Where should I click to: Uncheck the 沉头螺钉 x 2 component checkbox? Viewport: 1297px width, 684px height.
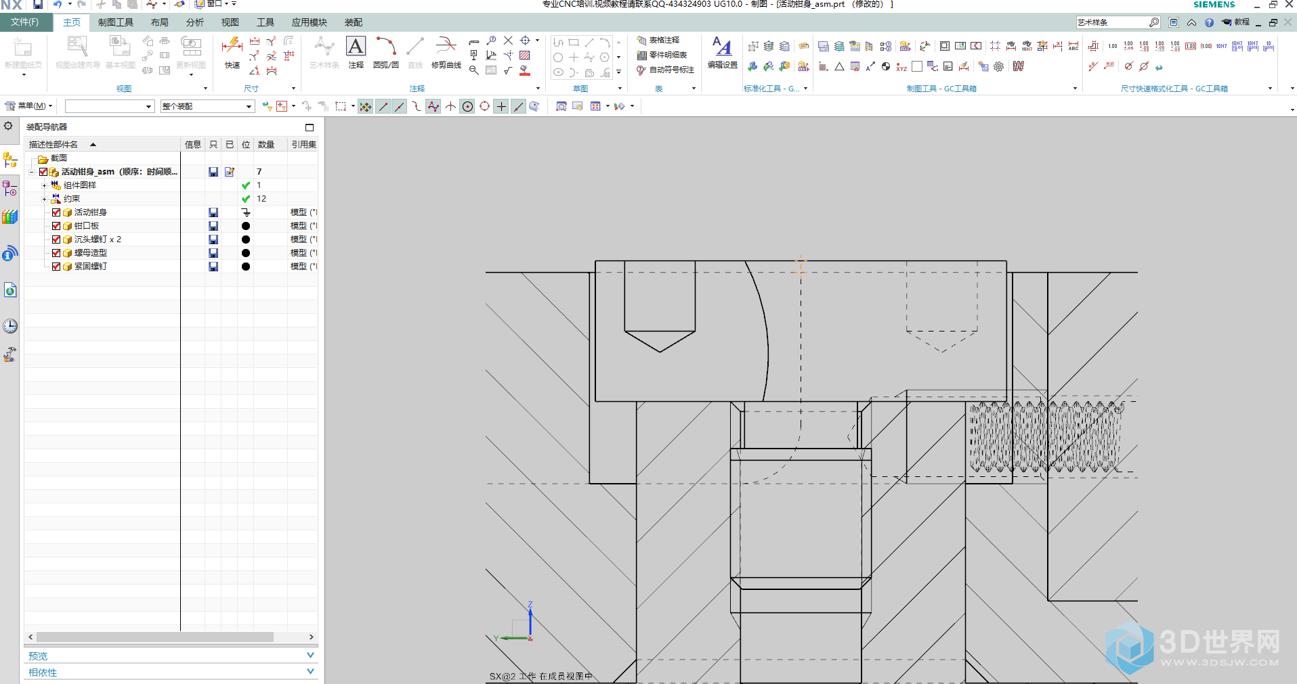point(56,240)
